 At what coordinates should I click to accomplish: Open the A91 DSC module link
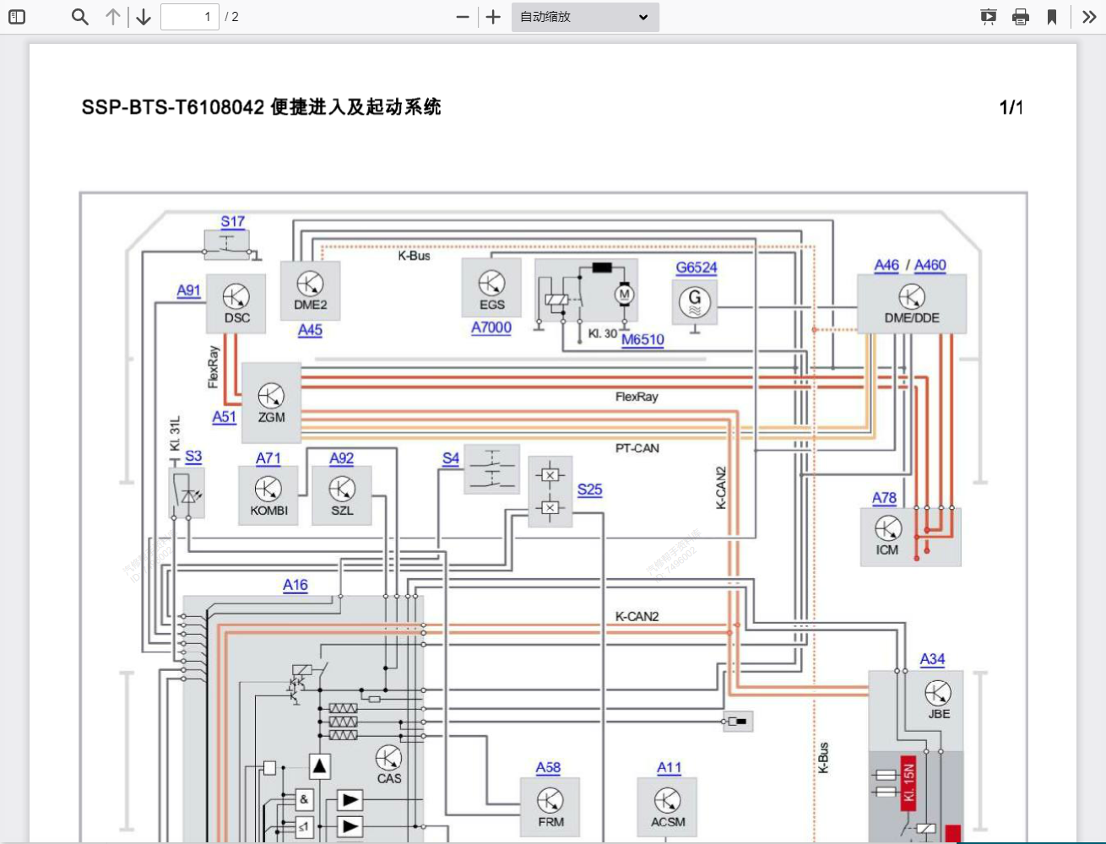[188, 290]
